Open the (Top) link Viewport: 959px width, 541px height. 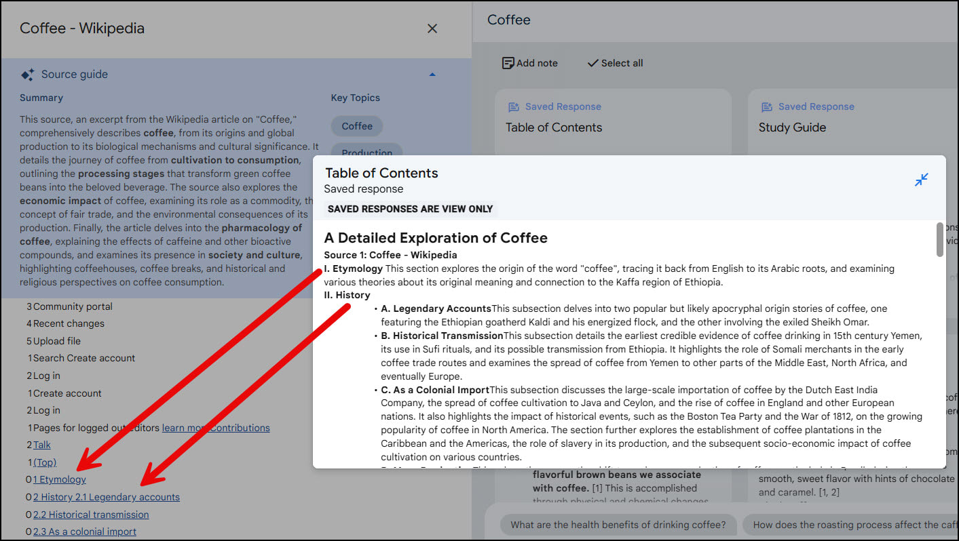[45, 462]
